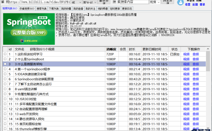Click the 会员 column header
The width and height of the screenshot is (212, 131).
click(x=123, y=49)
